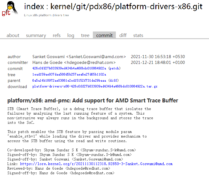Click the 'Linux x86 platform drivers tree' subtitle
This screenshot has height=177, width=209.
[46, 15]
